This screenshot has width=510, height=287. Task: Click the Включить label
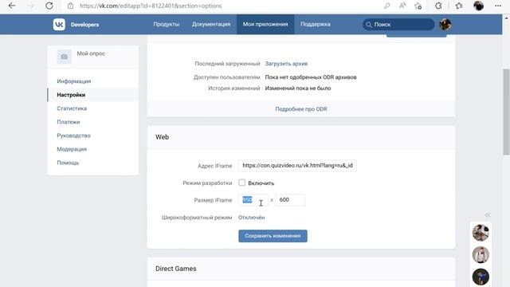pos(261,183)
